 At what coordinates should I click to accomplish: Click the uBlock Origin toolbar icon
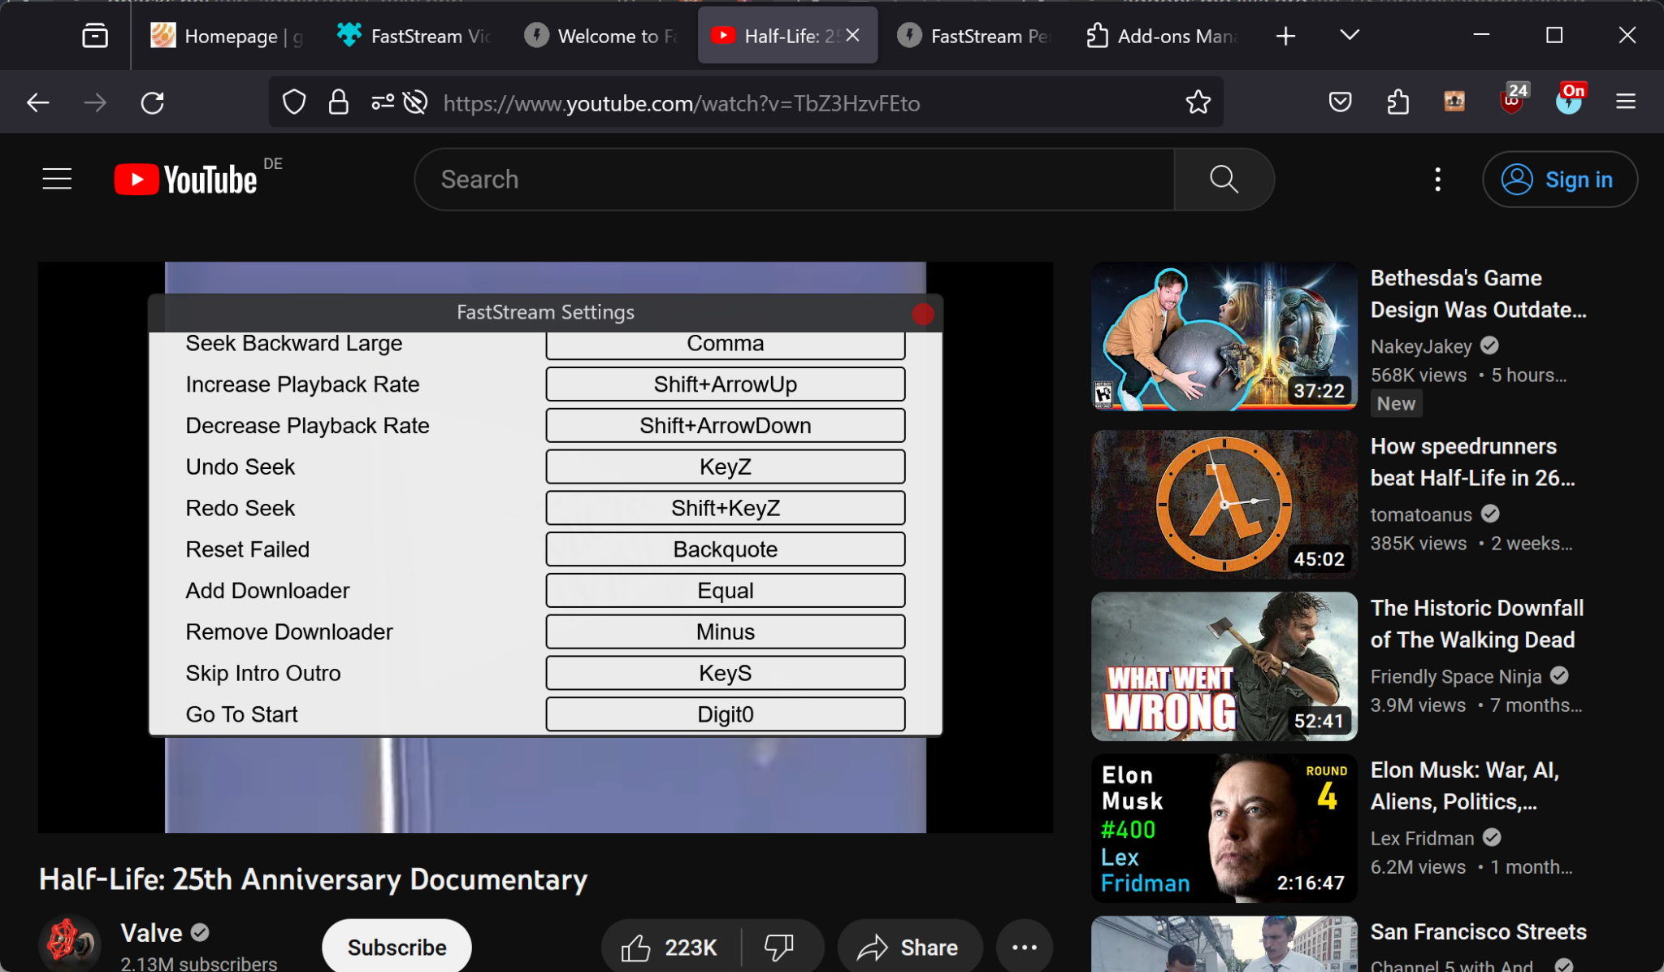click(x=1511, y=102)
